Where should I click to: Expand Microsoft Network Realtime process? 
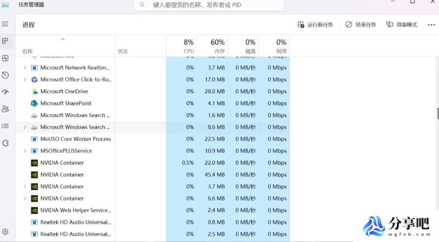coord(25,68)
